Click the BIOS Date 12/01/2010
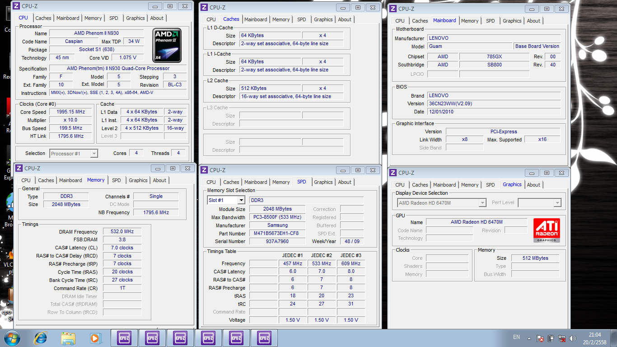 click(x=494, y=112)
